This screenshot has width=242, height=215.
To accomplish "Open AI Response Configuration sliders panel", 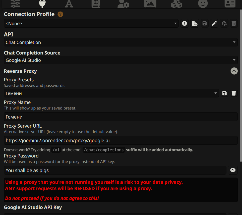I will [15, 4].
